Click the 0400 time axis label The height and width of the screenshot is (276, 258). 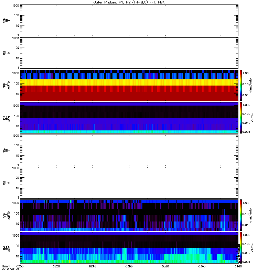click(238, 266)
